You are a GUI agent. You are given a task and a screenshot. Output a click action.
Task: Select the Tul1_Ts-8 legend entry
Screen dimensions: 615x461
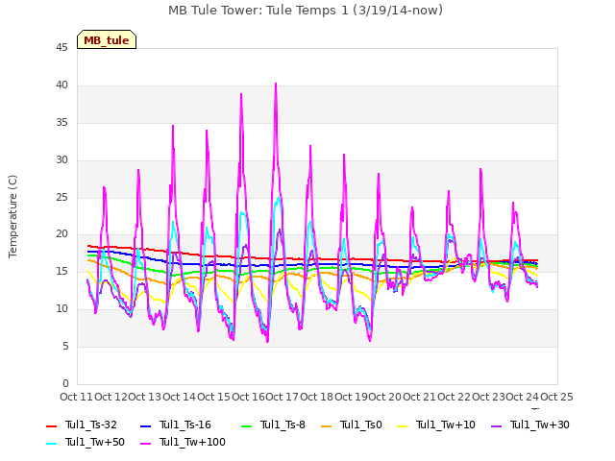tap(273, 425)
